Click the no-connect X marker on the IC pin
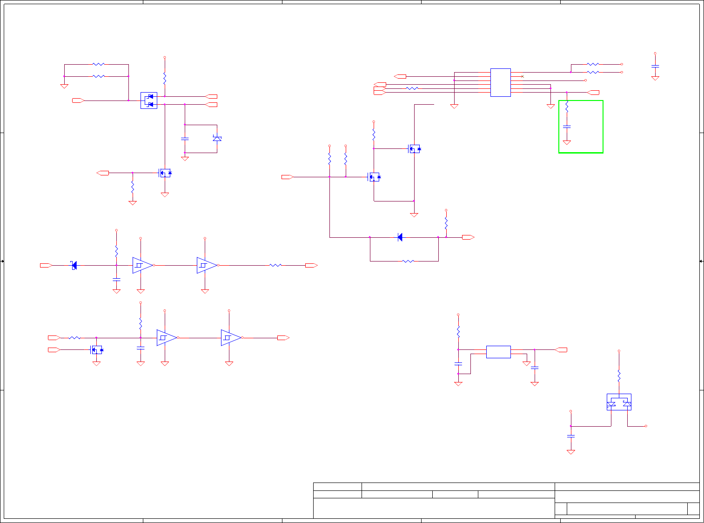Image resolution: width=704 pixels, height=523 pixels. point(523,76)
